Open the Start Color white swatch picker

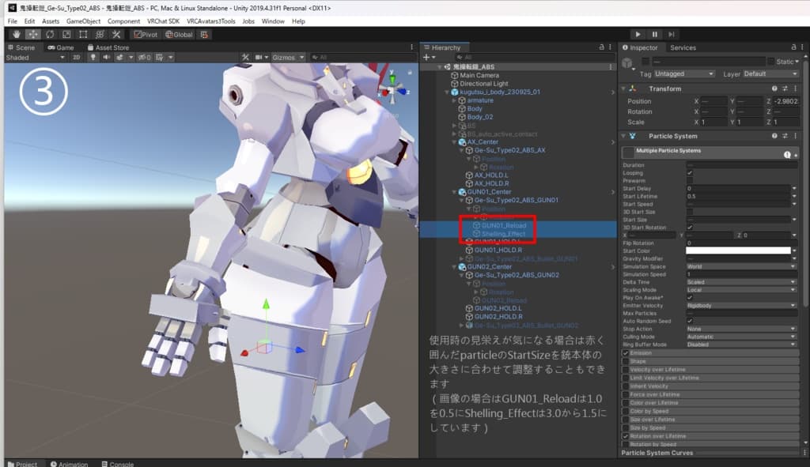pos(739,250)
